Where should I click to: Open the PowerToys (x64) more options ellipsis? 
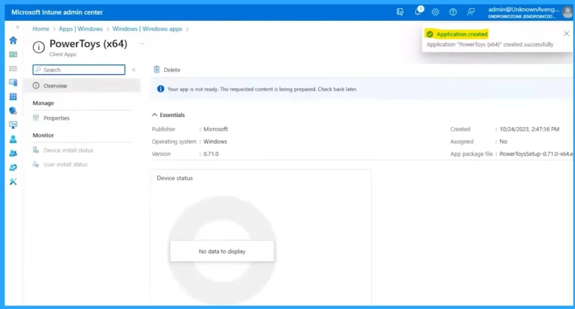tap(142, 44)
